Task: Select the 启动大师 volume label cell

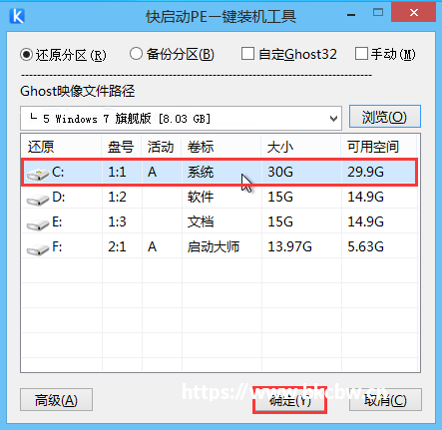Action: pos(214,247)
